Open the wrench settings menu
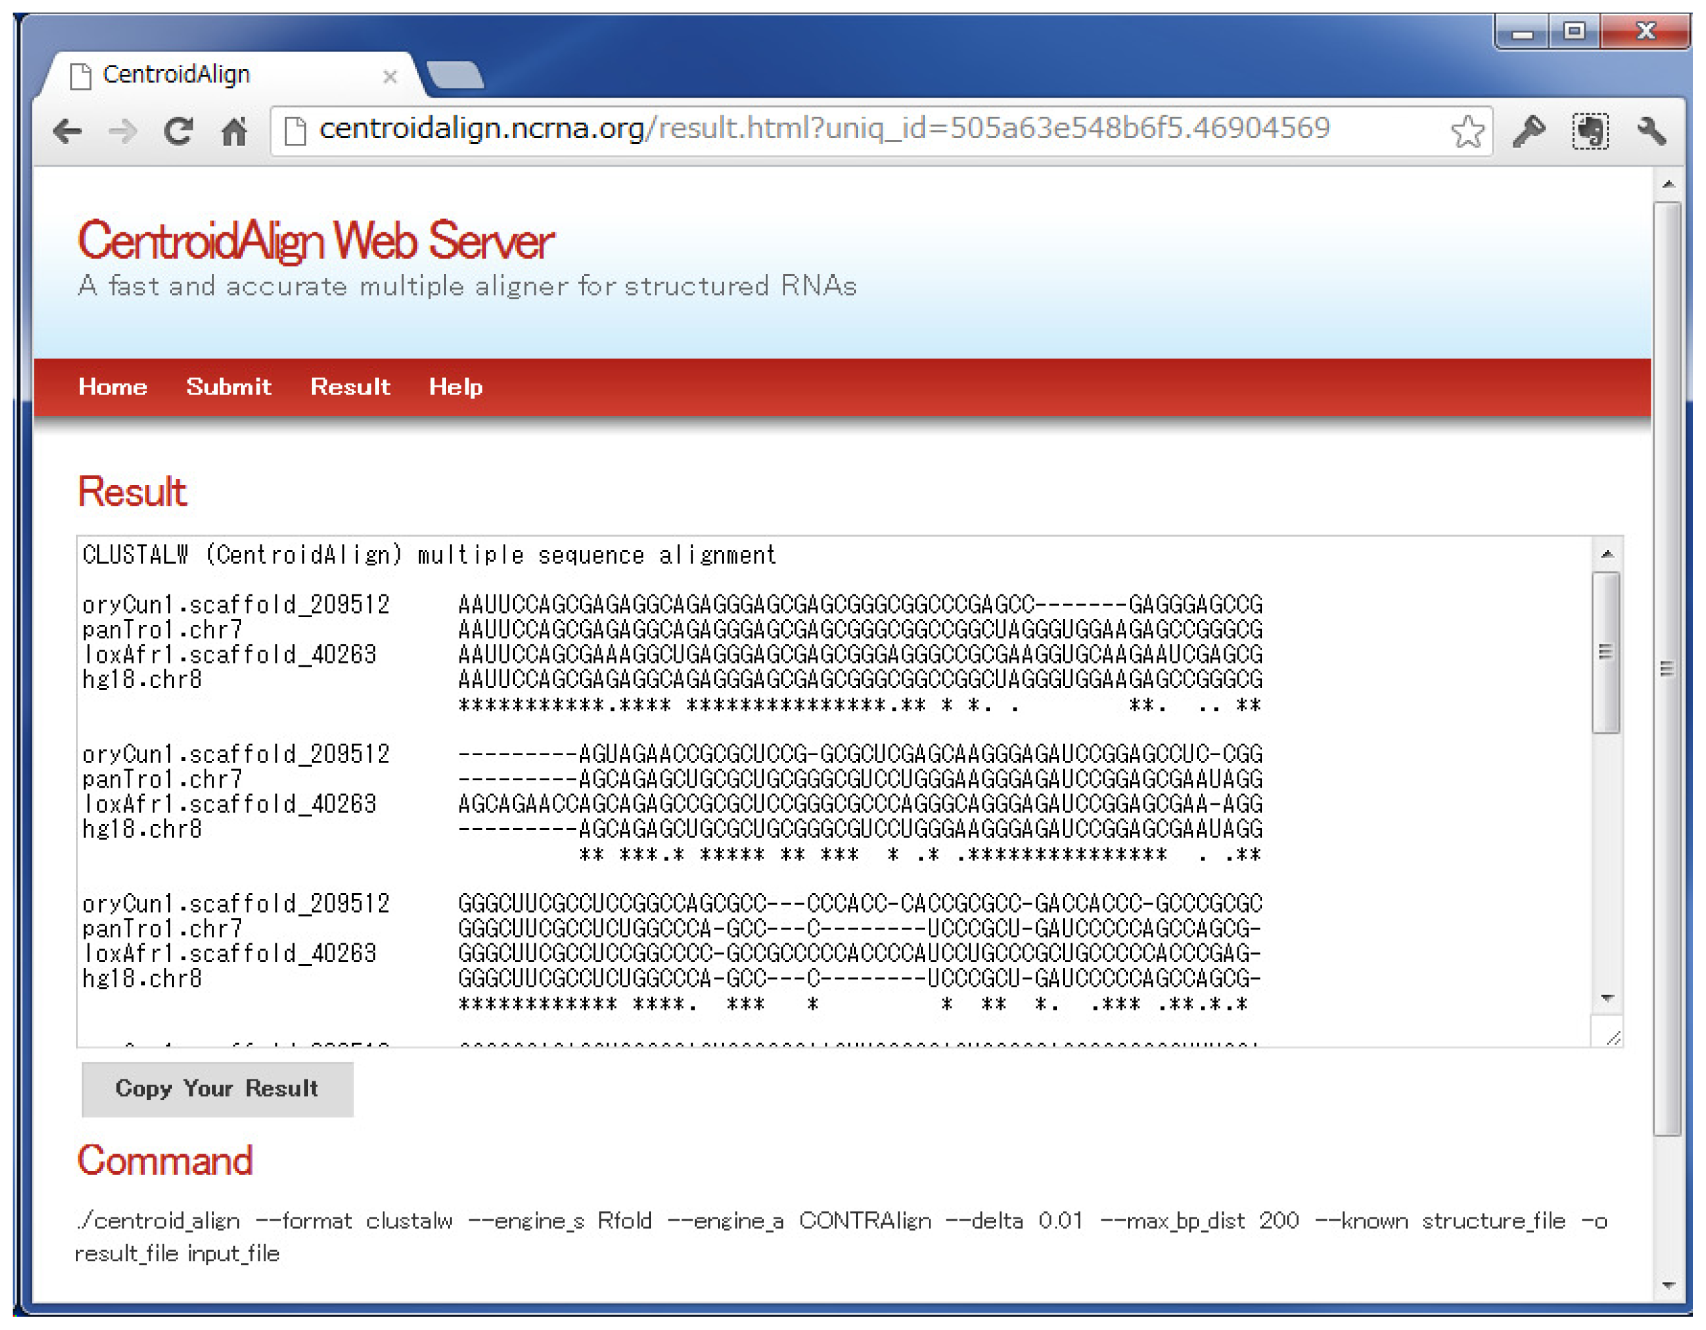The height and width of the screenshot is (1330, 1706). point(1651,132)
